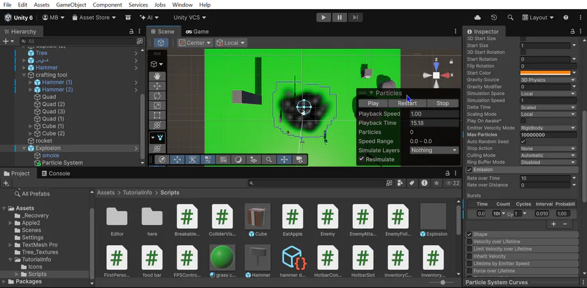The image size is (587, 288).
Task: Open the Local handle rotation dropdown
Action: (231, 43)
